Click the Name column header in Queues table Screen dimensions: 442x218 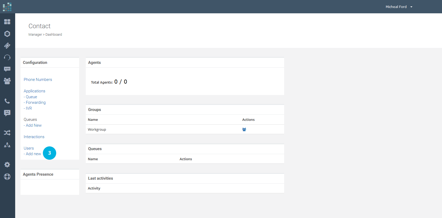[x=93, y=159]
